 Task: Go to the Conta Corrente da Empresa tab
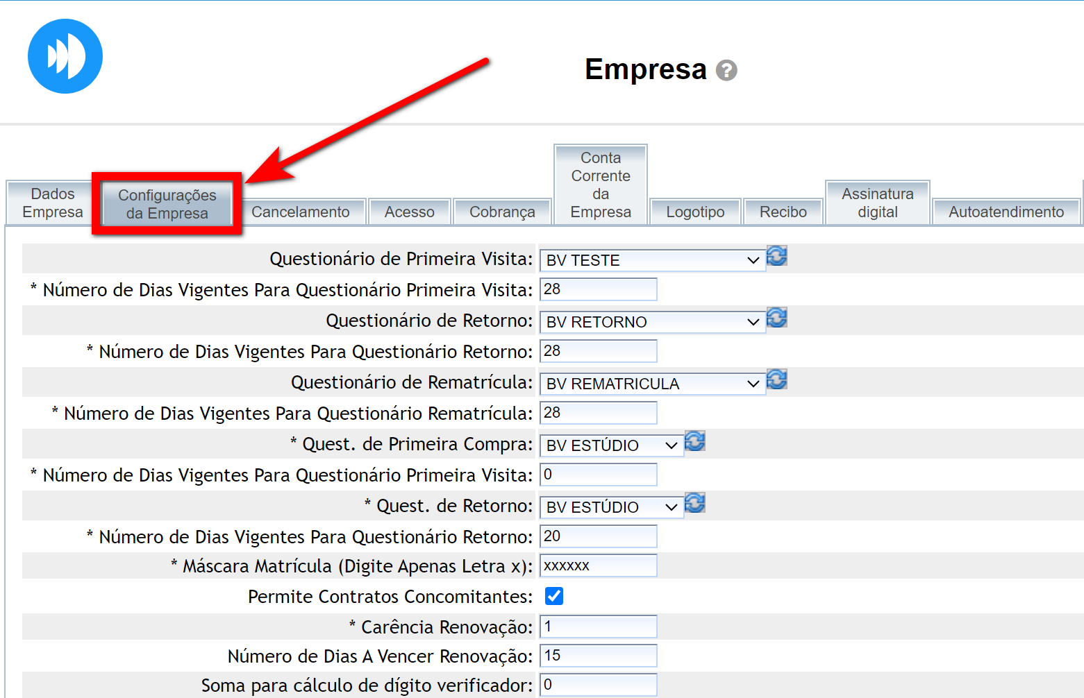[601, 185]
